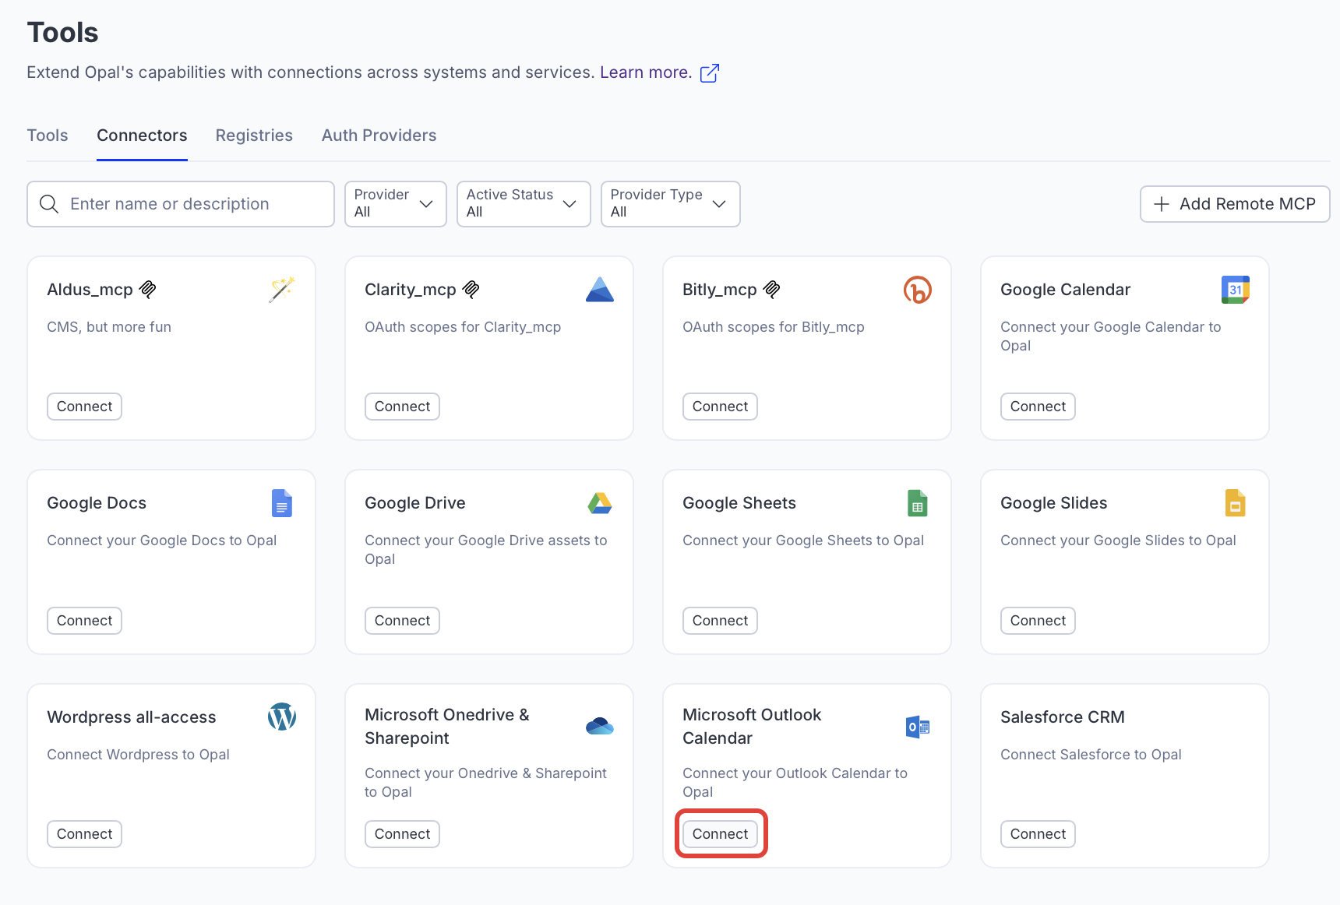Expand the Provider filter dropdown
The width and height of the screenshot is (1340, 905).
(395, 204)
